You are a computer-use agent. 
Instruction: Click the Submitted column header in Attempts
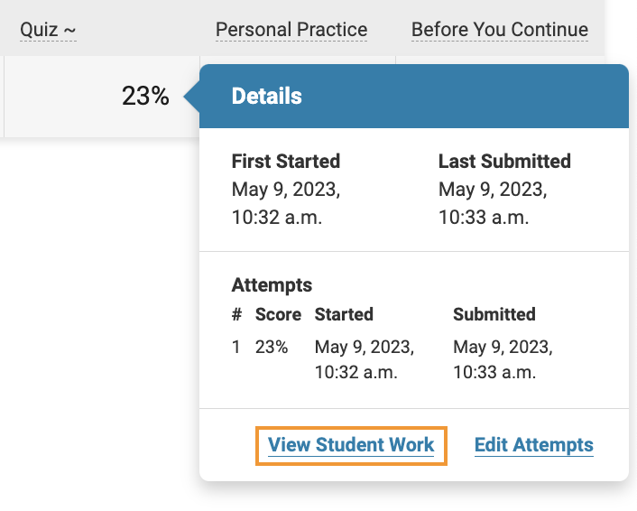[494, 314]
